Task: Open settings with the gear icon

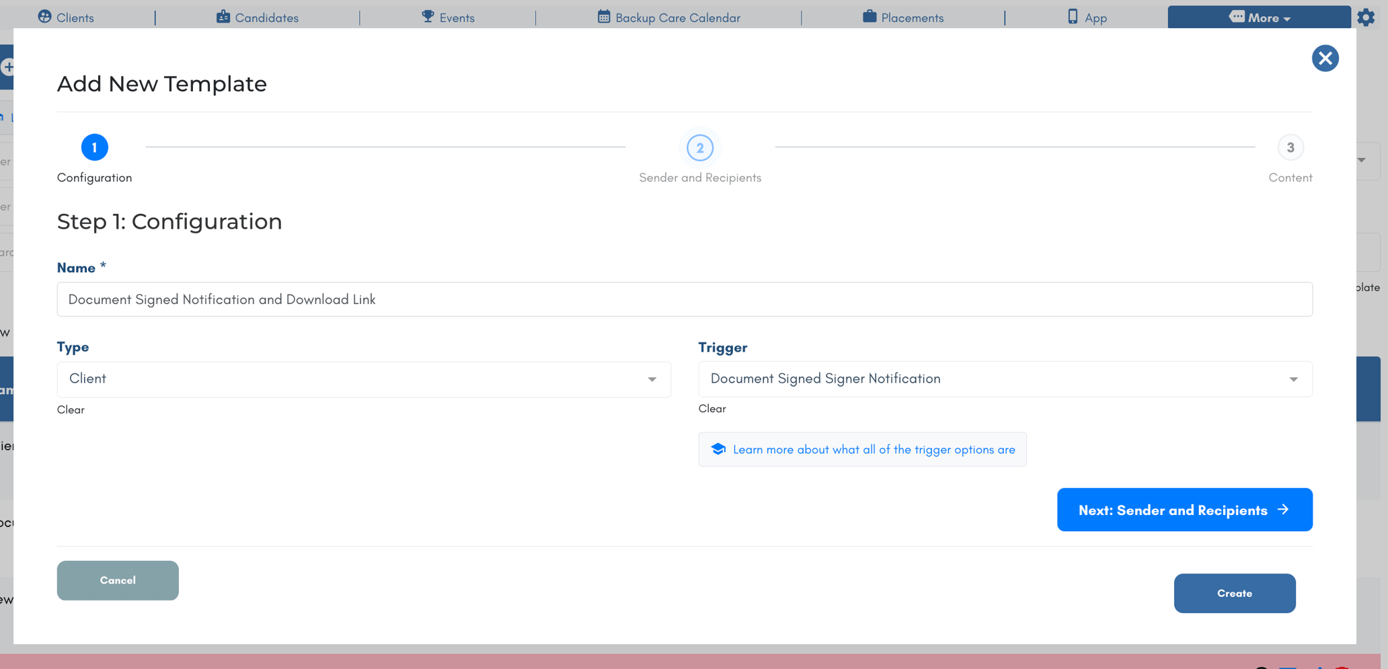Action: (x=1366, y=17)
